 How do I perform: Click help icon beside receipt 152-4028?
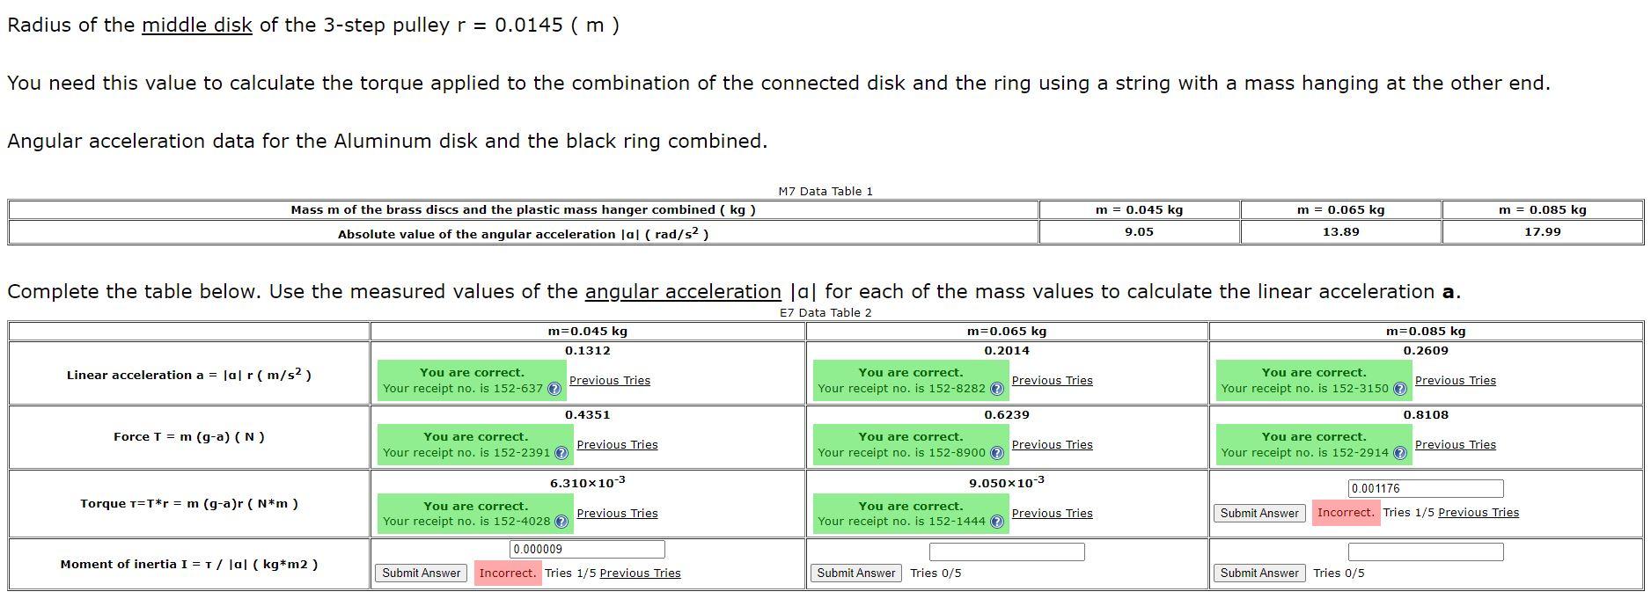[x=561, y=522]
